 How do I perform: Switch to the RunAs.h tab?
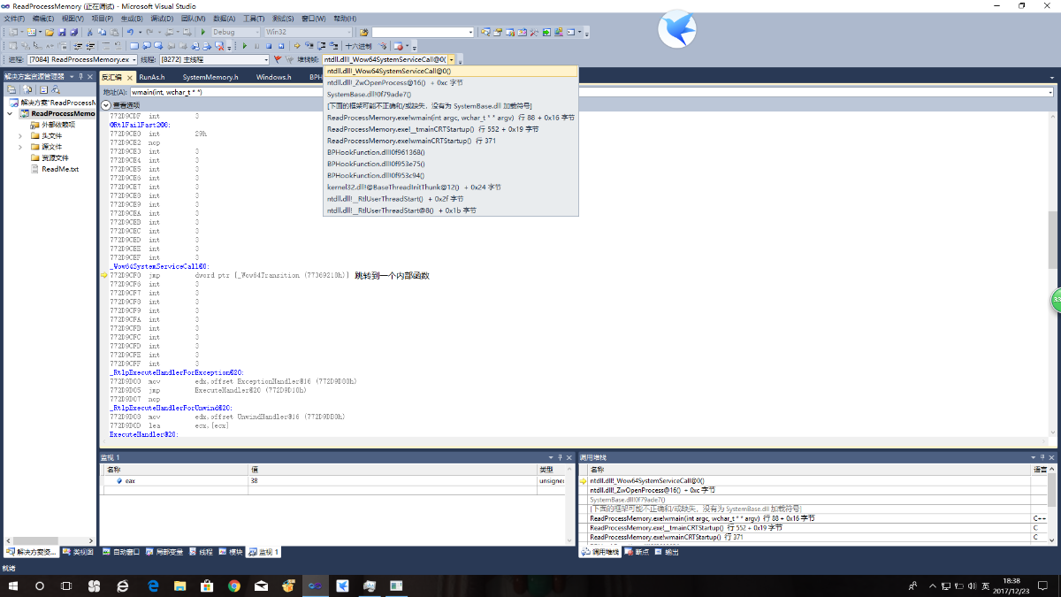coord(152,77)
